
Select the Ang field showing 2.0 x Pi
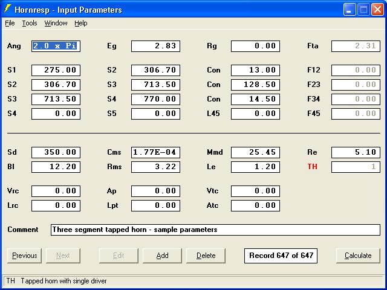tap(56, 46)
